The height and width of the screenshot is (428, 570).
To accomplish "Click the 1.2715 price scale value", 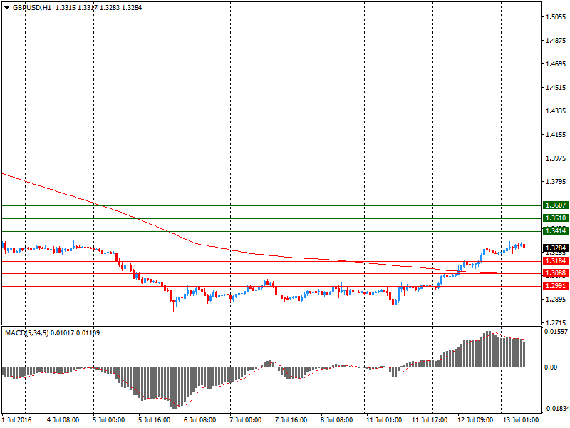I will (x=556, y=323).
